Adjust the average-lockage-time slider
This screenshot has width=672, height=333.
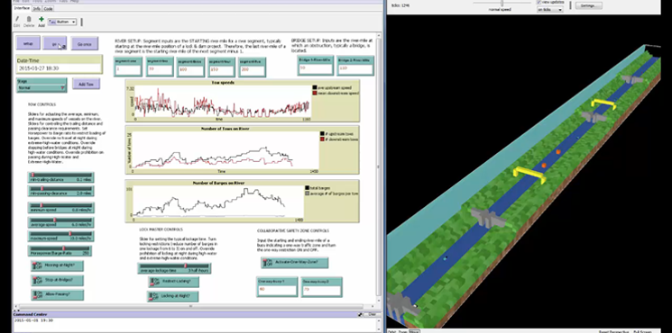[174, 268]
